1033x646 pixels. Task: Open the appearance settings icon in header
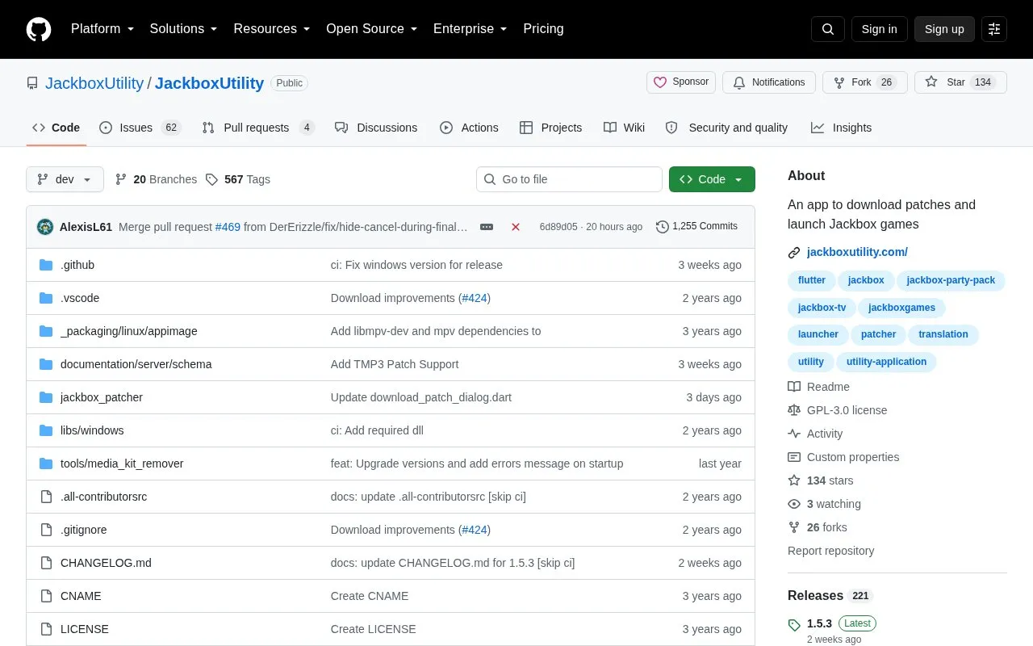click(x=994, y=29)
